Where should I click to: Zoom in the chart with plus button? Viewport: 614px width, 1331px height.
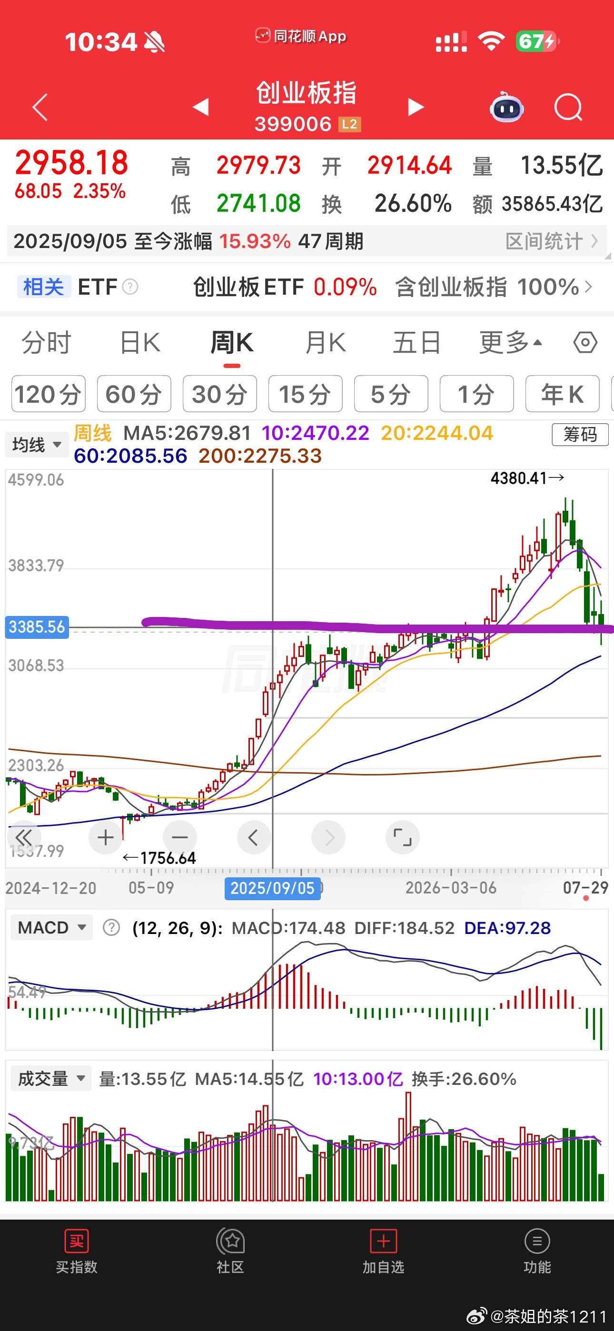coord(106,837)
